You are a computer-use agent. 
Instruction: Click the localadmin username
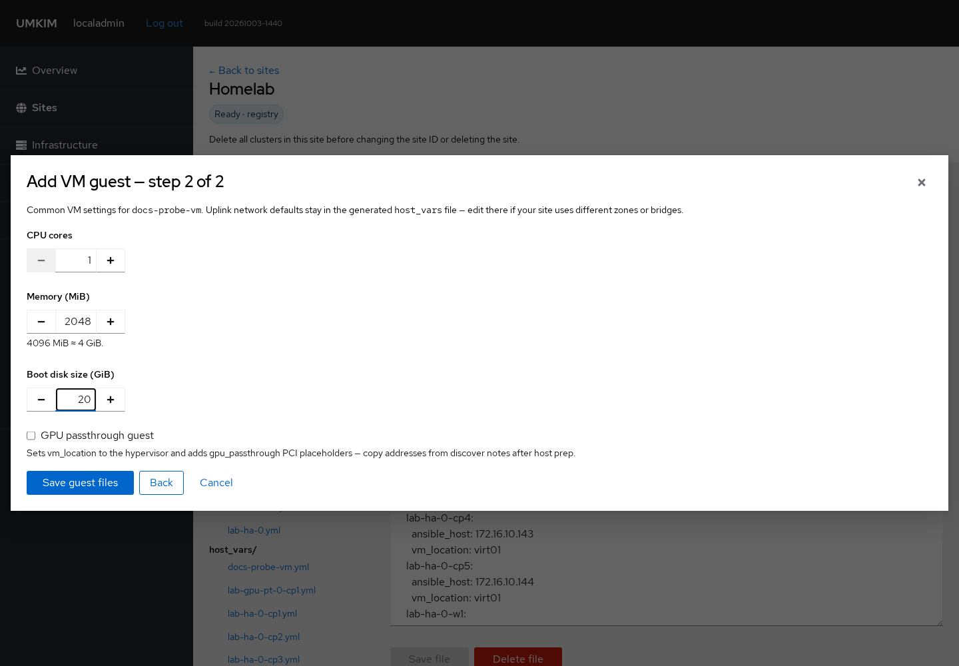pos(99,23)
